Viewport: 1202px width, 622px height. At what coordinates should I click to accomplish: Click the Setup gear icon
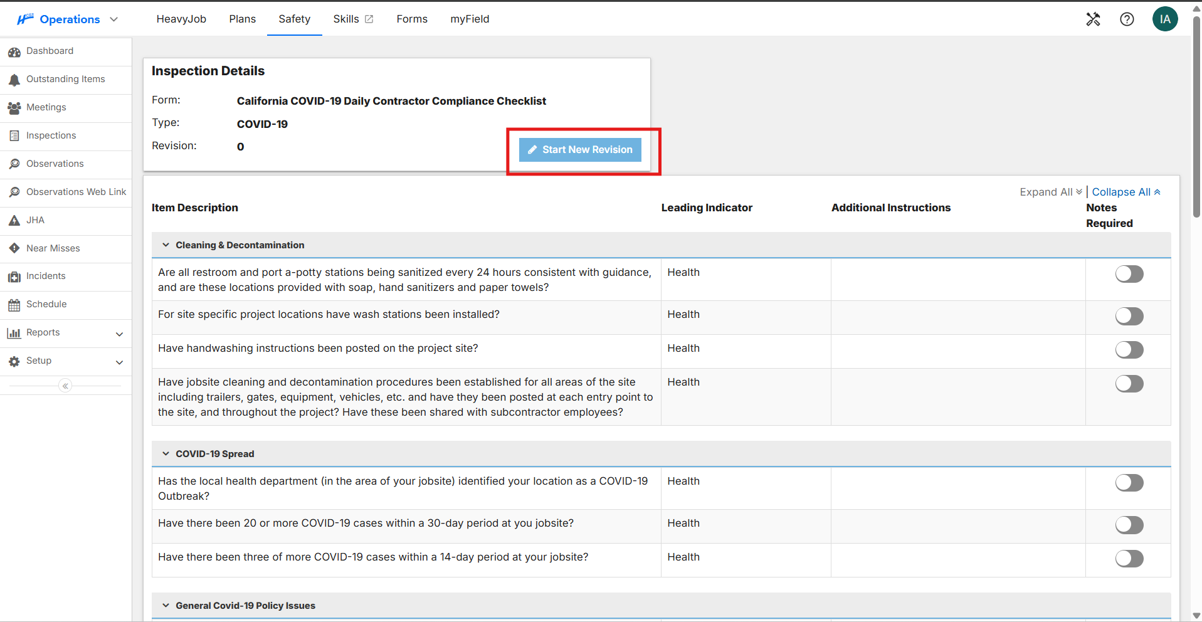point(14,361)
